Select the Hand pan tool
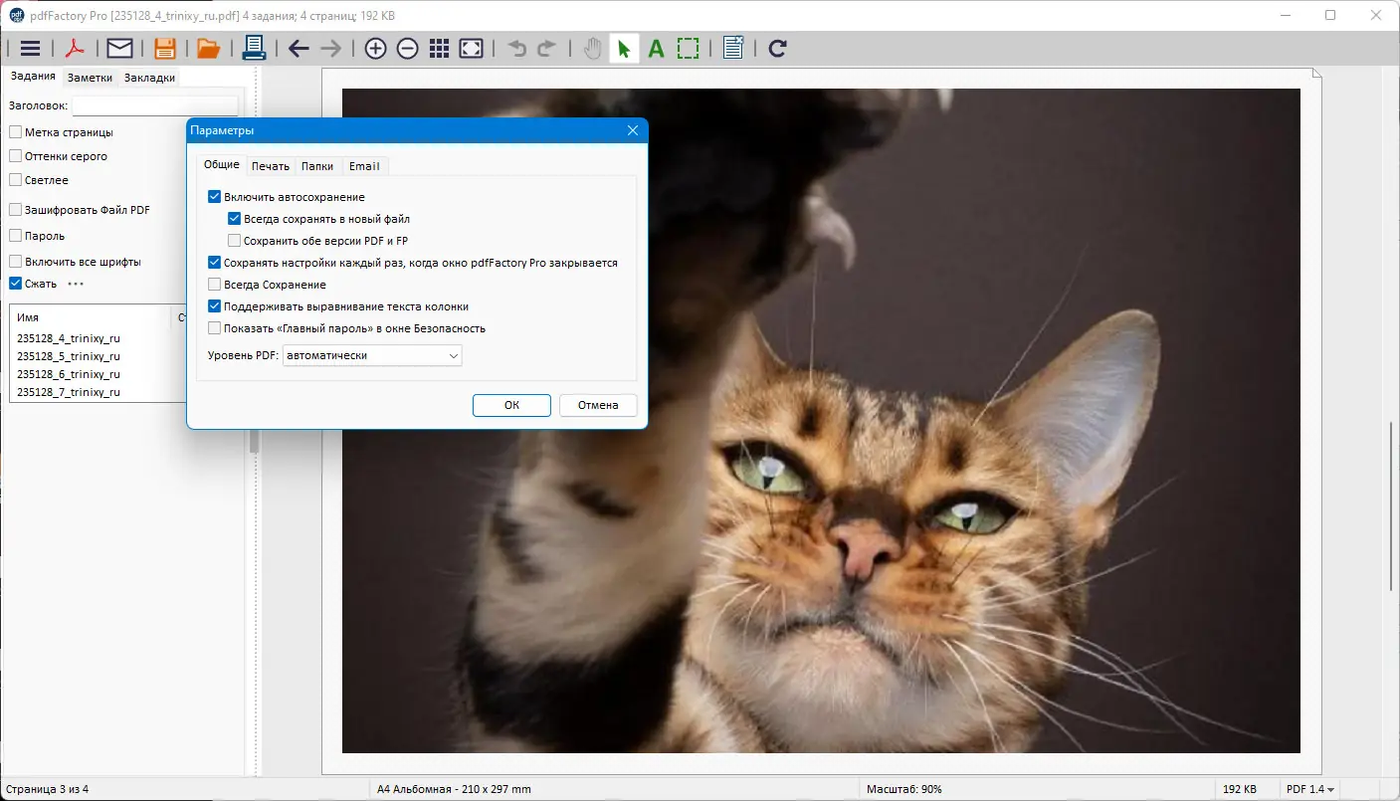The image size is (1400, 801). pos(592,48)
